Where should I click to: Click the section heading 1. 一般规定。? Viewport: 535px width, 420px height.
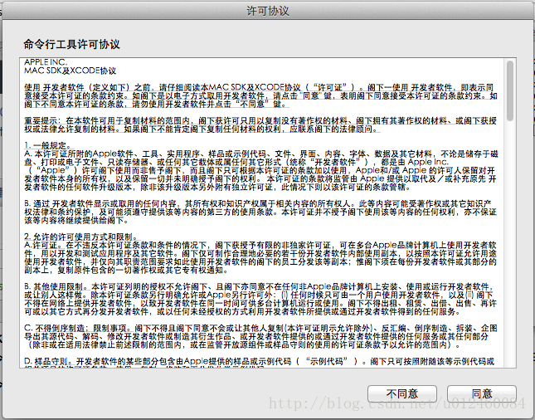(x=47, y=145)
